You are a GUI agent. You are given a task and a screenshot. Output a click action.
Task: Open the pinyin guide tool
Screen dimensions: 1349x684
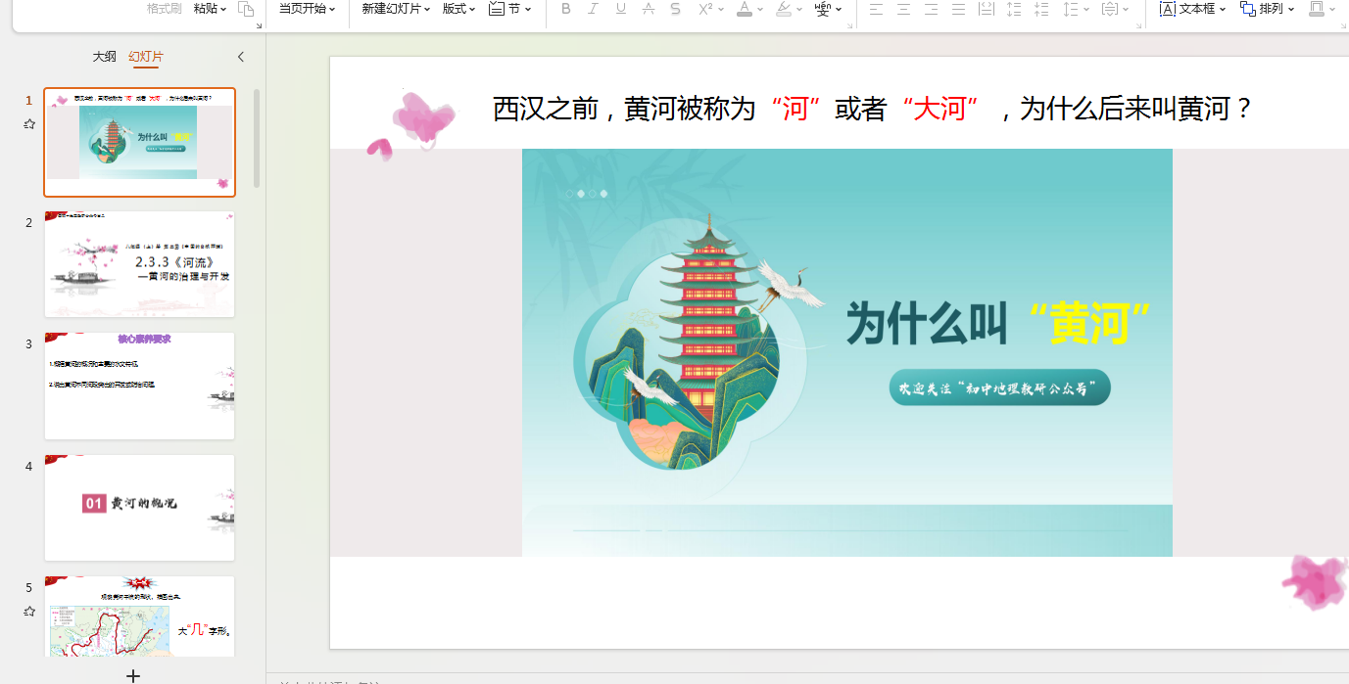(823, 9)
